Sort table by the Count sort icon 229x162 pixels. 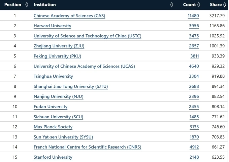click(x=198, y=5)
